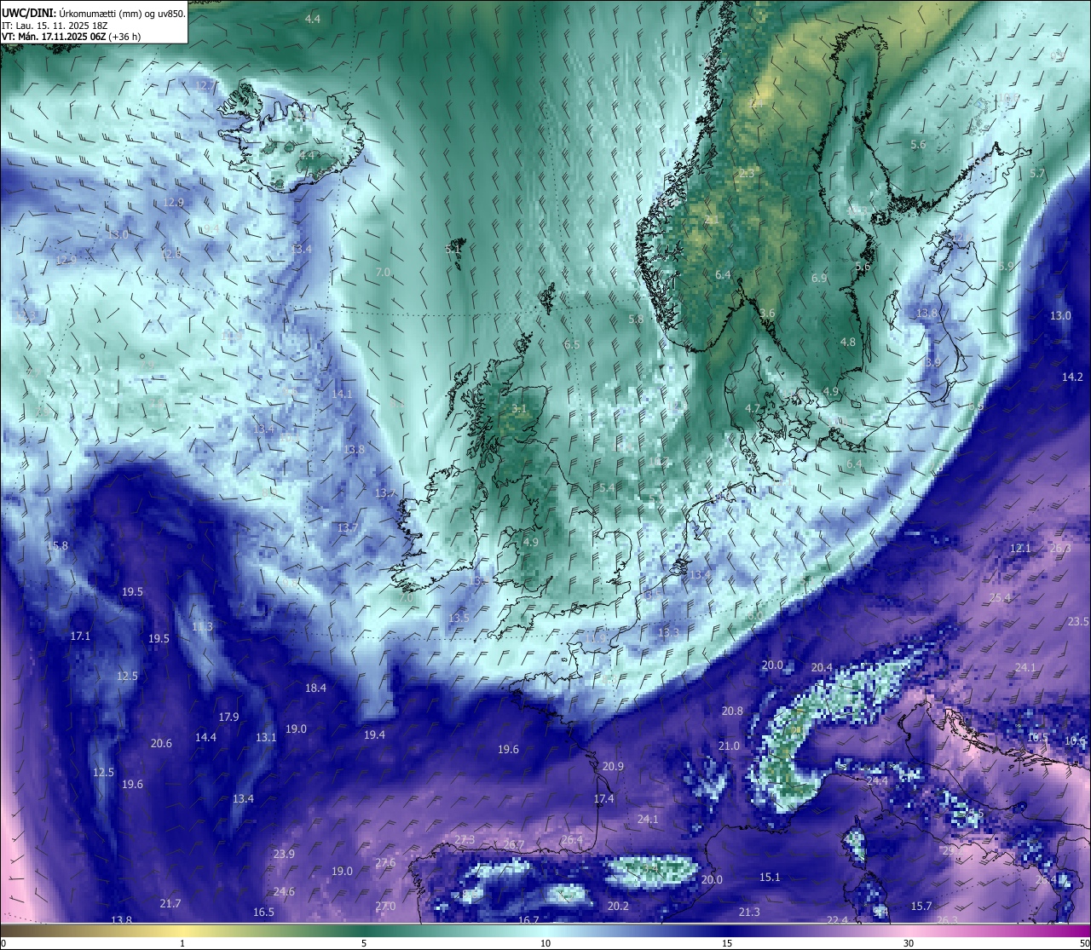Click the 25.4 value on the right side
The image size is (1091, 950).
pos(1000,597)
